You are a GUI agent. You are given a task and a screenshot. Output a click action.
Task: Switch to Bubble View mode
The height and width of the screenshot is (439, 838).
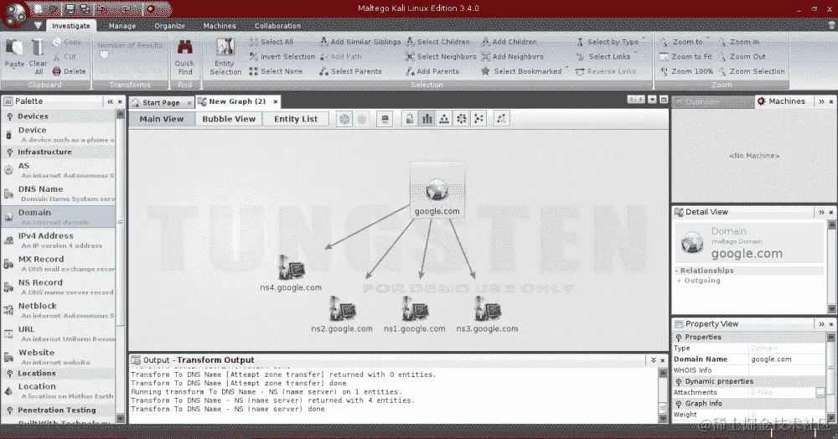pos(229,119)
